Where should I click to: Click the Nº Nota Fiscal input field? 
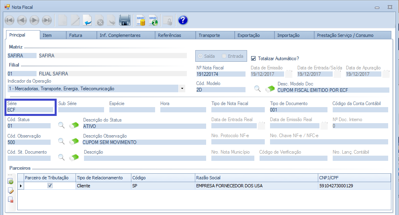coord(221,74)
